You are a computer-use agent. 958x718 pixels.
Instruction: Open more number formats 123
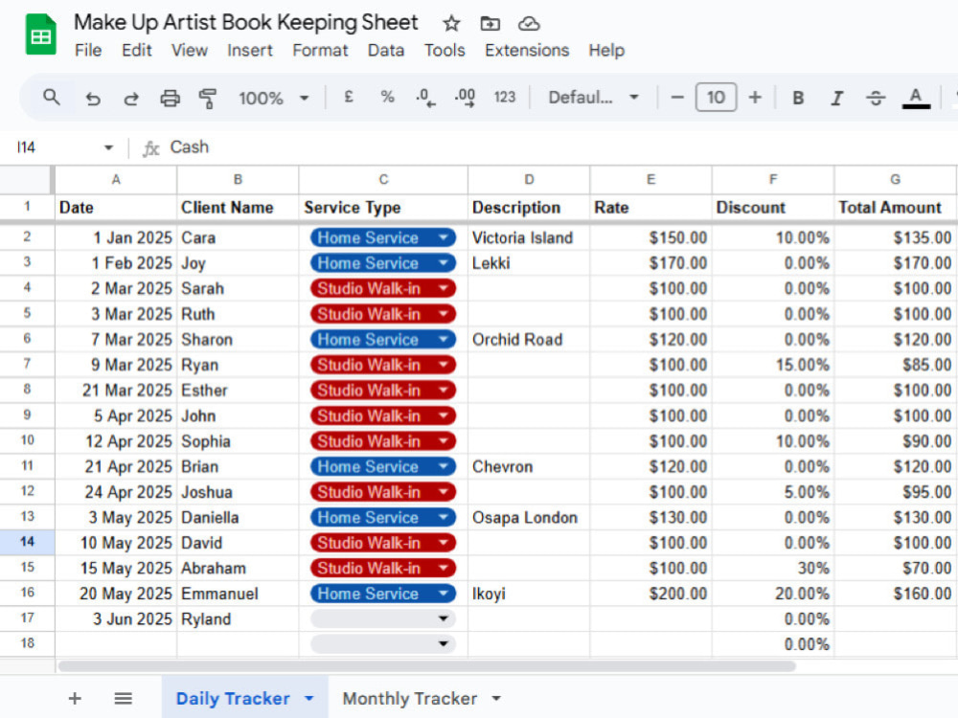click(505, 97)
